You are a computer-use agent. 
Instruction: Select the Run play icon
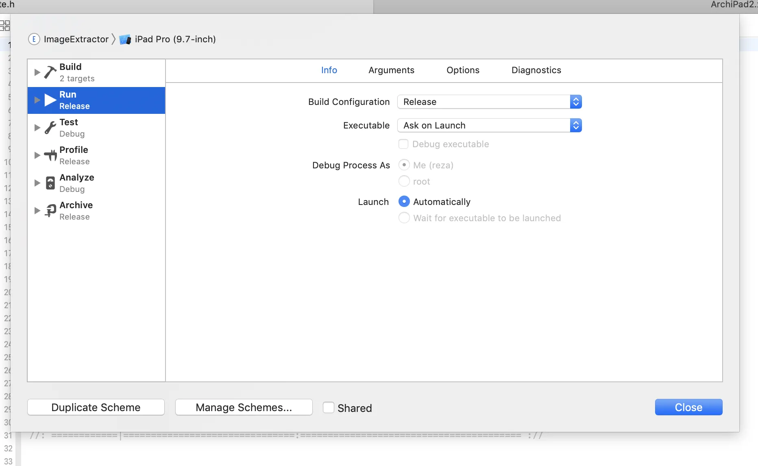50,100
